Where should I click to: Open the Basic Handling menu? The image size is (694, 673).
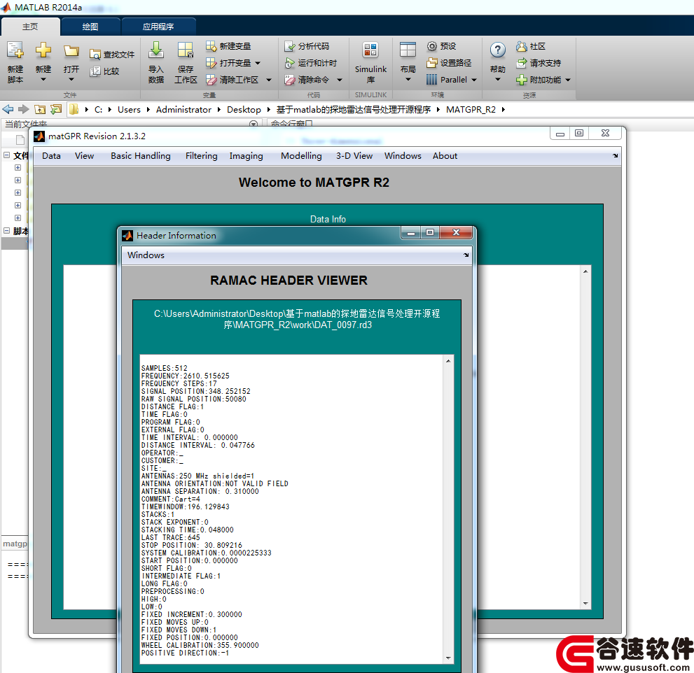coord(140,155)
